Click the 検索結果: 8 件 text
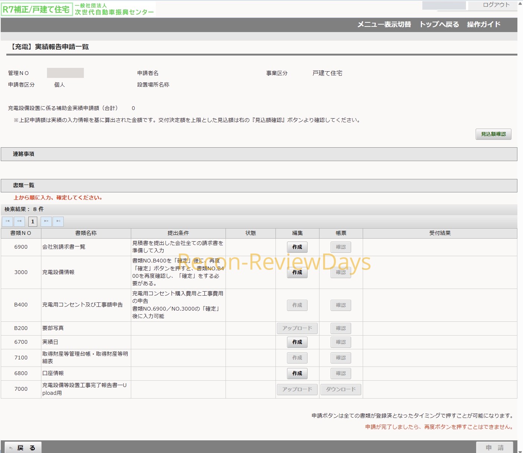The image size is (523, 453). coord(24,210)
